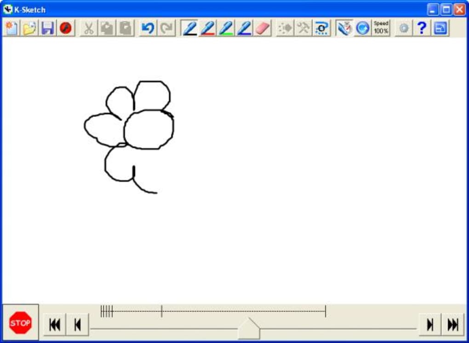Select the green pen tool
Screen dimensions: 469x343
click(225, 28)
